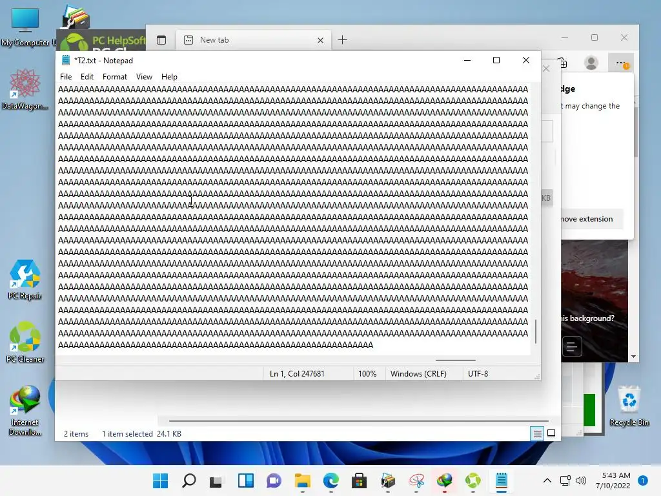
Task: Open taskbar Search
Action: pyautogui.click(x=189, y=480)
